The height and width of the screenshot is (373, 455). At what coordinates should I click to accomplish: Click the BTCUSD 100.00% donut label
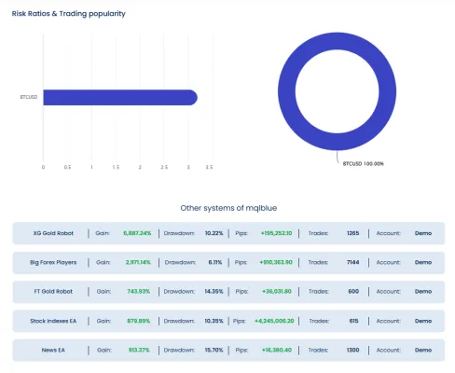click(x=364, y=164)
